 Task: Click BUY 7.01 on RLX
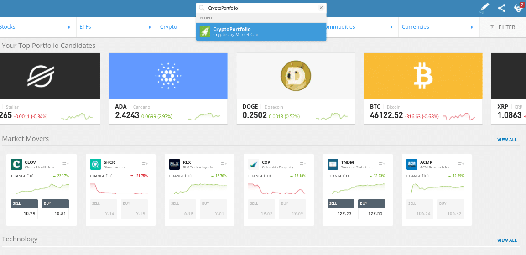[214, 209]
